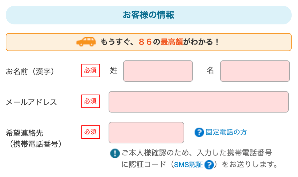Open the SMS認証 link
This screenshot has height=177, width=298.
[188, 165]
